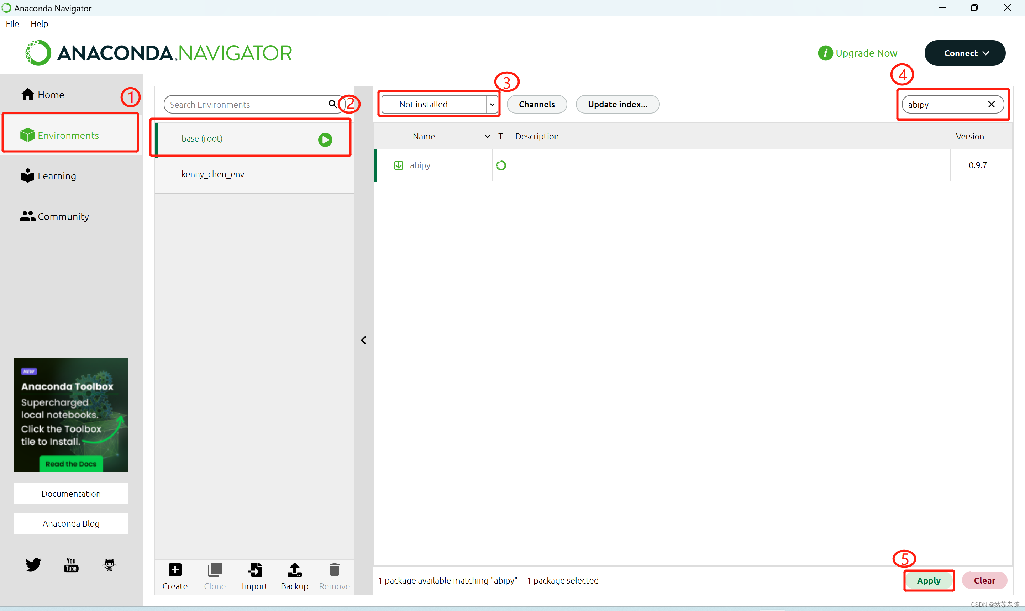Viewport: 1025px width, 611px height.
Task: Click the Version column header
Action: 970,136
